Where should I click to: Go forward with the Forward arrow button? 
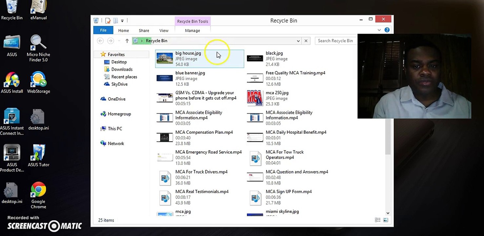click(x=111, y=41)
